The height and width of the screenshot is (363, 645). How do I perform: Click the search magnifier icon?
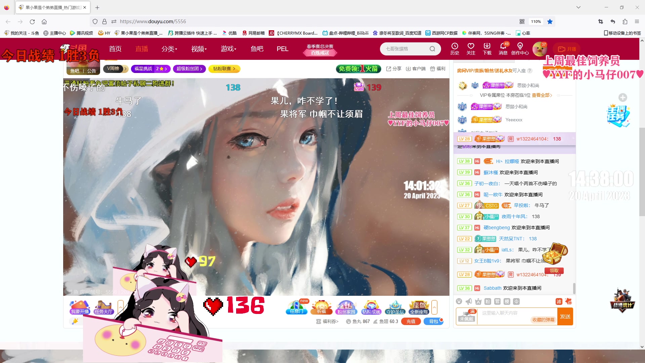tap(432, 49)
